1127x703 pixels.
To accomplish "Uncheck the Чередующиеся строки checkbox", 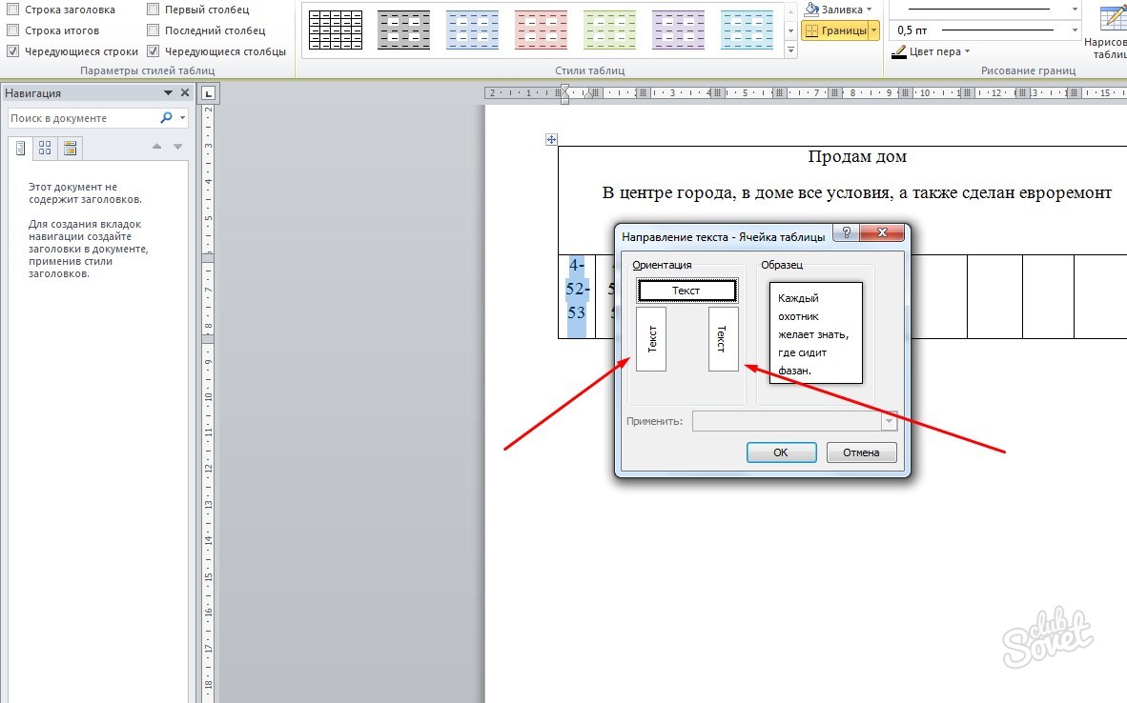I will pos(13,51).
